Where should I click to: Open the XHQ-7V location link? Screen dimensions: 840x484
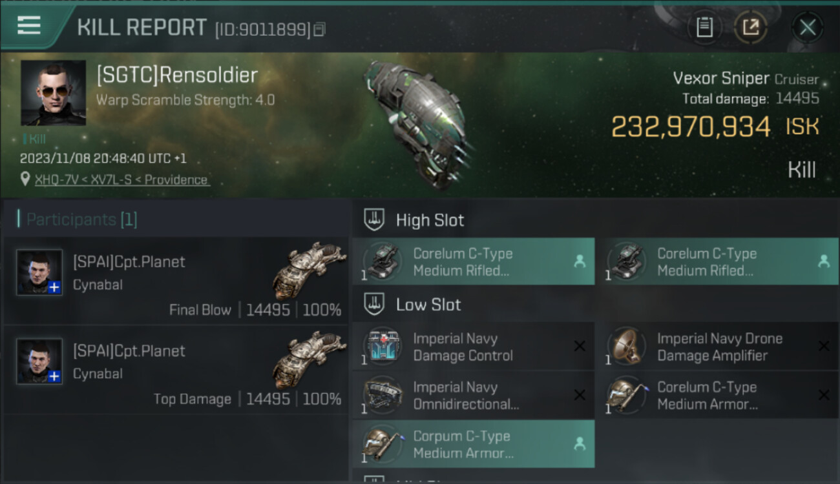tap(121, 179)
